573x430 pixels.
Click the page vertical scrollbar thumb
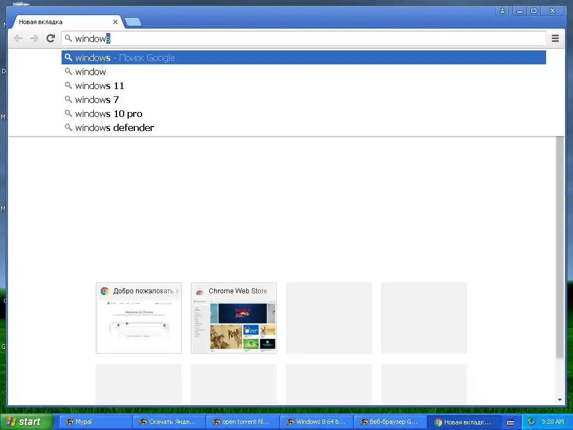[560, 247]
